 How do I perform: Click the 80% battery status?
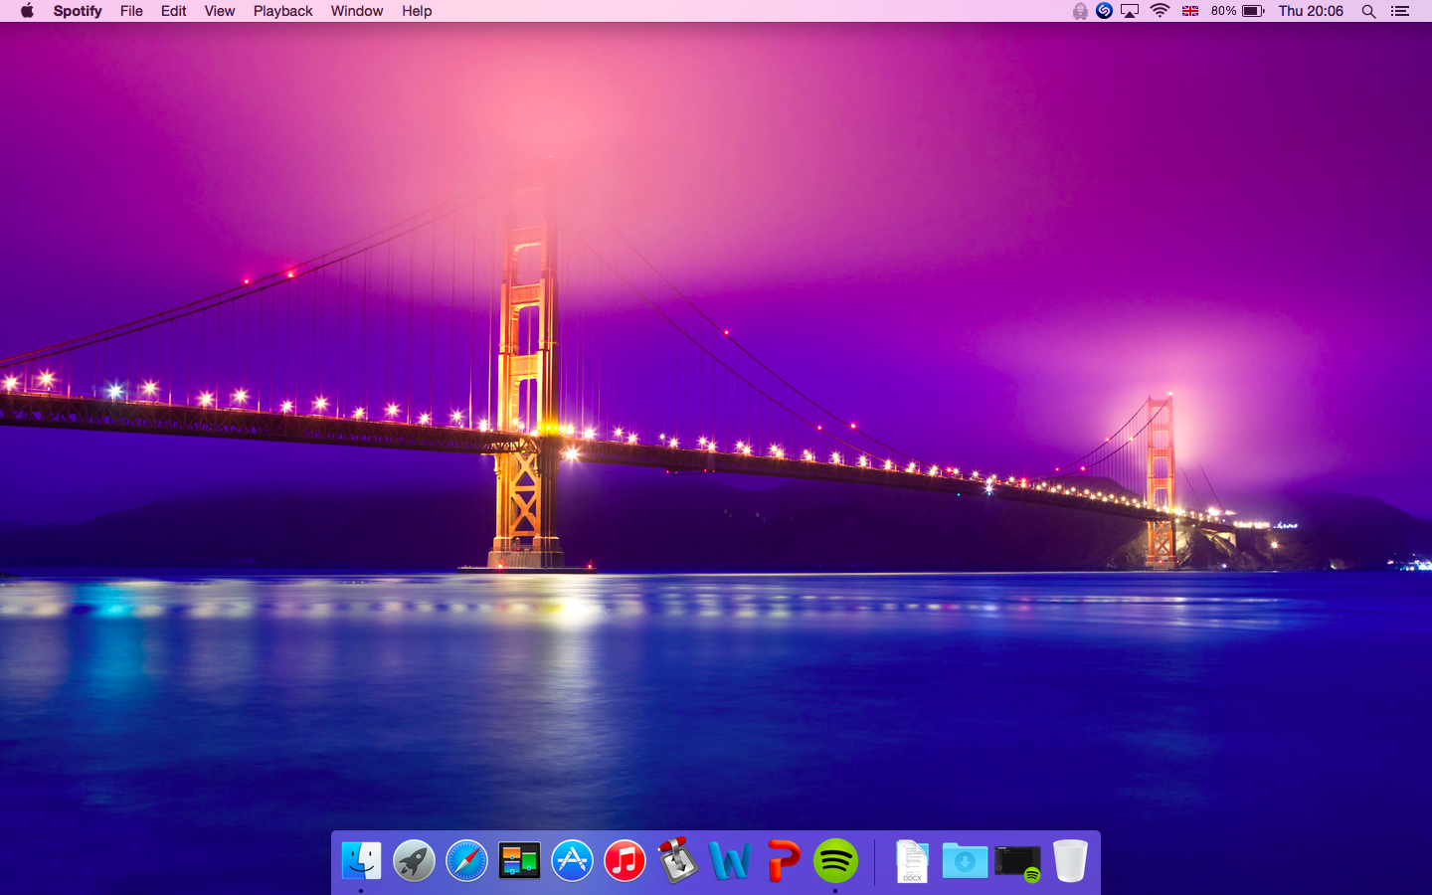(x=1238, y=11)
